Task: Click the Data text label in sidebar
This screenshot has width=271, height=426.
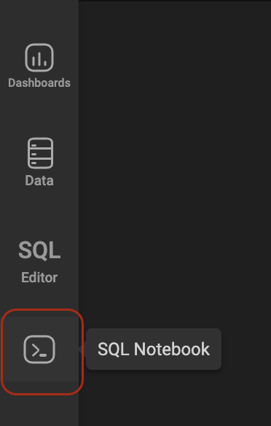Action: pos(39,181)
